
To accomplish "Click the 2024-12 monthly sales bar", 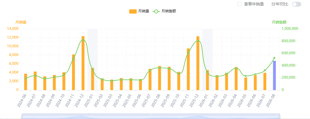I will [83, 63].
